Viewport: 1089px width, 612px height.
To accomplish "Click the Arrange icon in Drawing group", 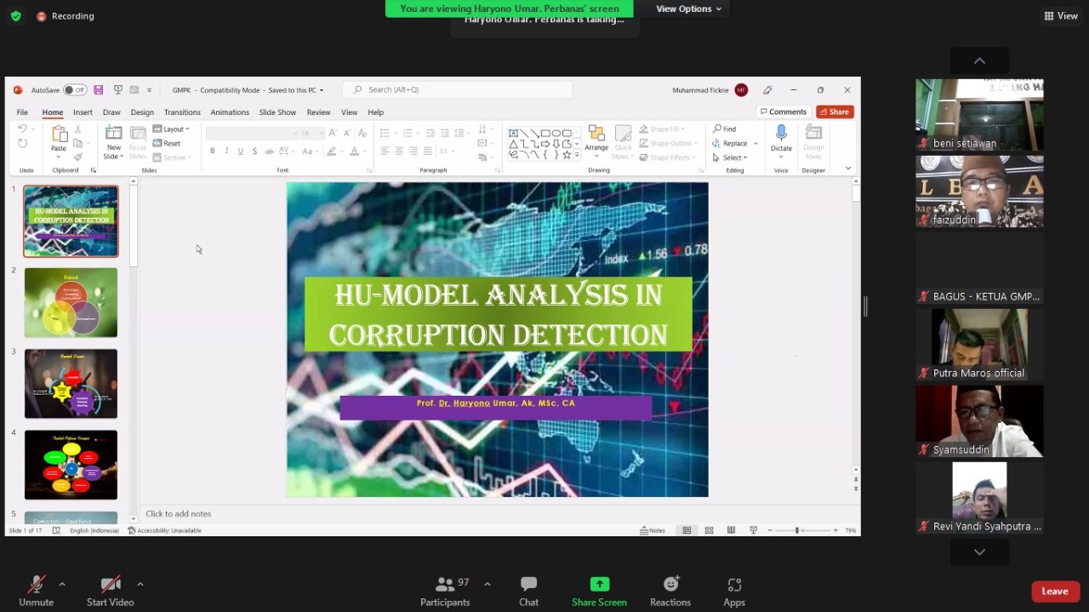I will point(596,134).
